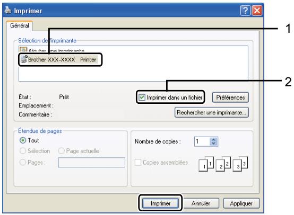The image size is (294, 215).
Task: Click the Appliquer button
Action: tap(241, 203)
